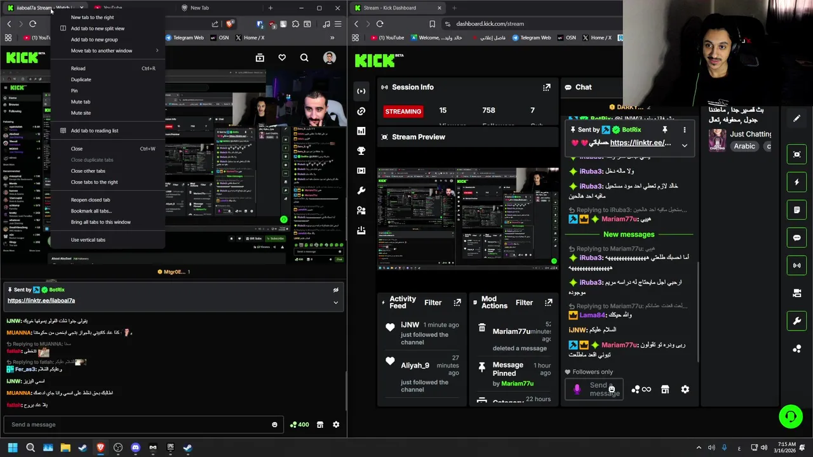The width and height of the screenshot is (813, 457).
Task: Click the STREAMING status badge
Action: [x=403, y=111]
